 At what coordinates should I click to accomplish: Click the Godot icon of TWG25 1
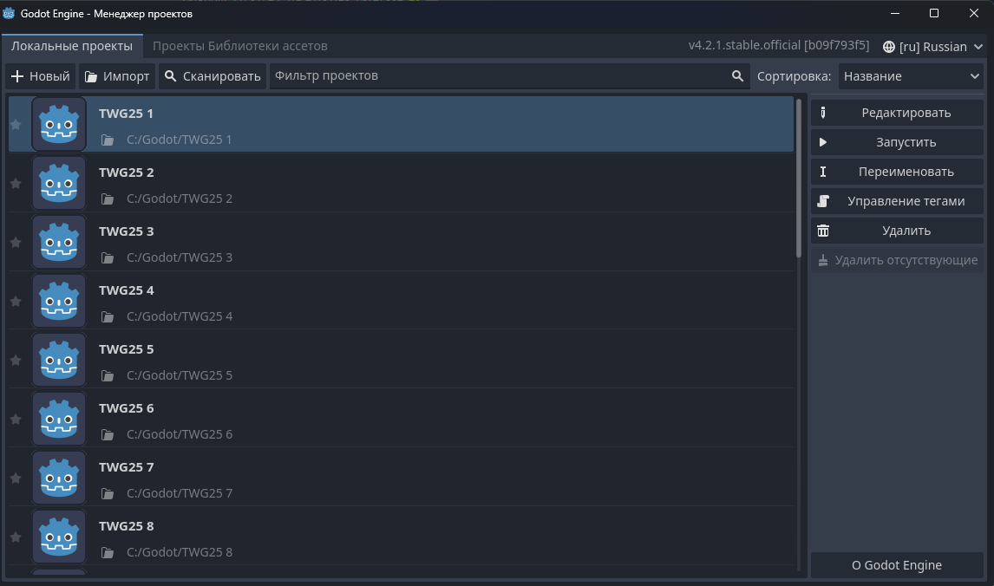point(59,124)
